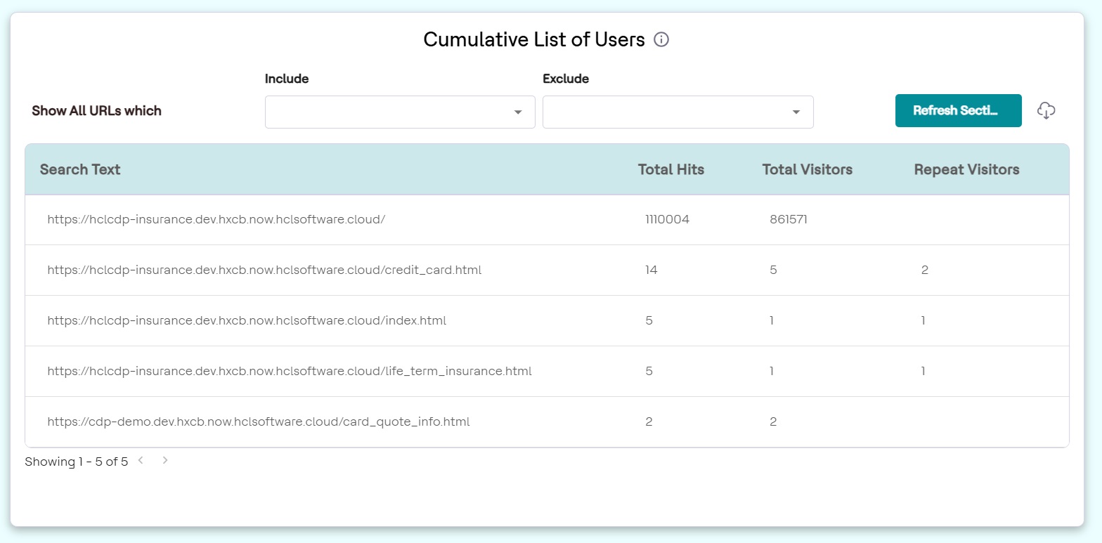This screenshot has width=1102, height=543.
Task: Sort by Total Hits column header
Action: tap(670, 169)
